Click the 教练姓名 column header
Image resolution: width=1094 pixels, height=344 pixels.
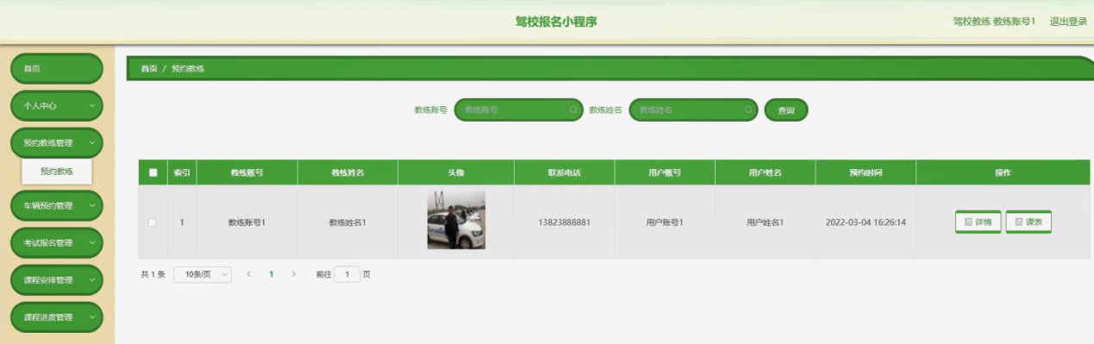347,172
